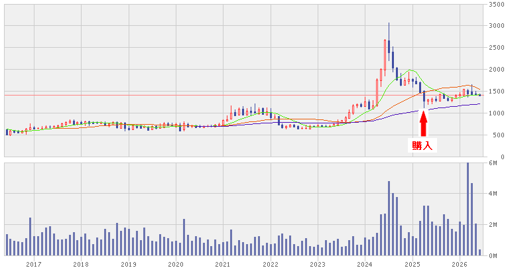506x268 pixels.
Task: Click the 2025 year label on the time axis
Action: pos(412,265)
